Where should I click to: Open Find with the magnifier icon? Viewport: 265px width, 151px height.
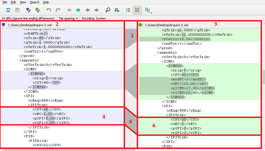[x=108, y=10]
